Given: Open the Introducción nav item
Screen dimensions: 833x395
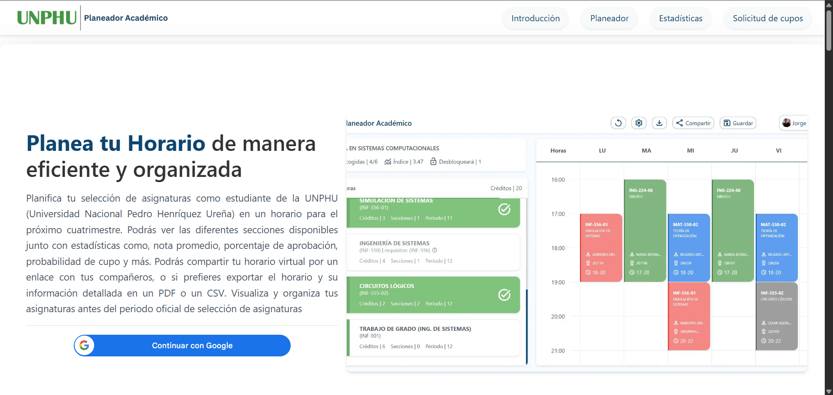Looking at the screenshot, I should pyautogui.click(x=535, y=18).
